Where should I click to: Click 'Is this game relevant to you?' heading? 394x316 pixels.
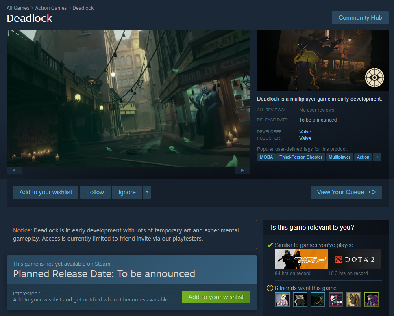click(312, 227)
